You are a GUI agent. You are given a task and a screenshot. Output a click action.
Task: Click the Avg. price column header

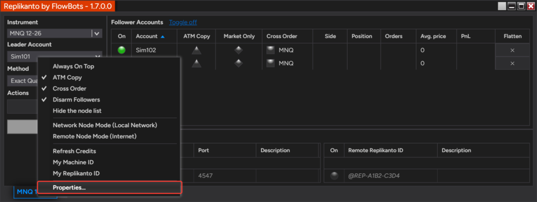click(x=436, y=36)
